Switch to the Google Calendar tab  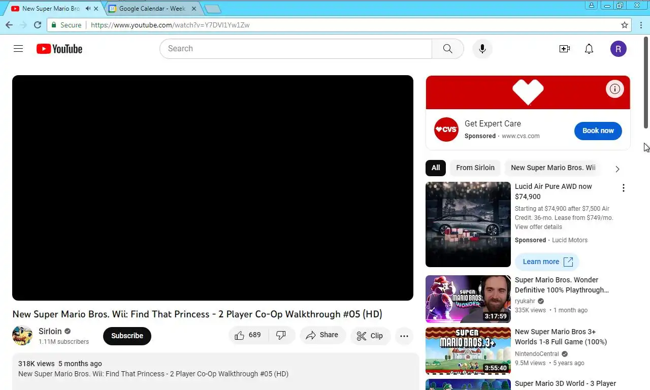(152, 9)
